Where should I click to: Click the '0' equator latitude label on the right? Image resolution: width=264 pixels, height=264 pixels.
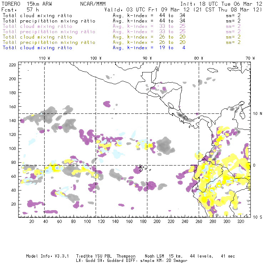[x=254, y=165]
